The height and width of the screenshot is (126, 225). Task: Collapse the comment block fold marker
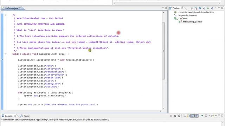click(x=6, y=15)
